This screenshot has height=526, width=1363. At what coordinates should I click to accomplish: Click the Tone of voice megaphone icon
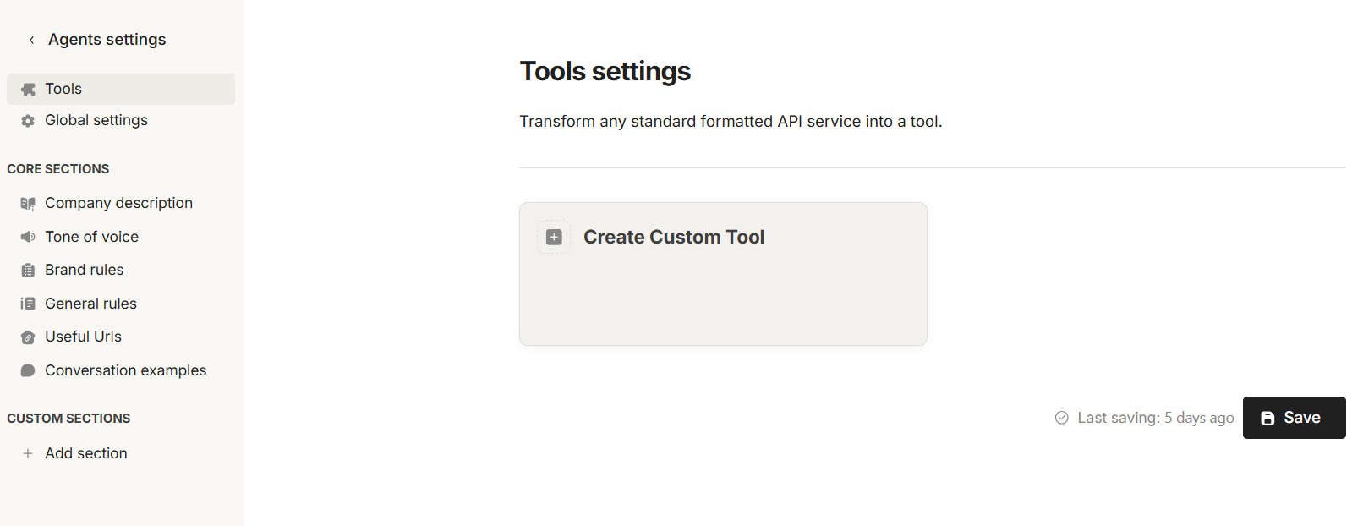28,237
